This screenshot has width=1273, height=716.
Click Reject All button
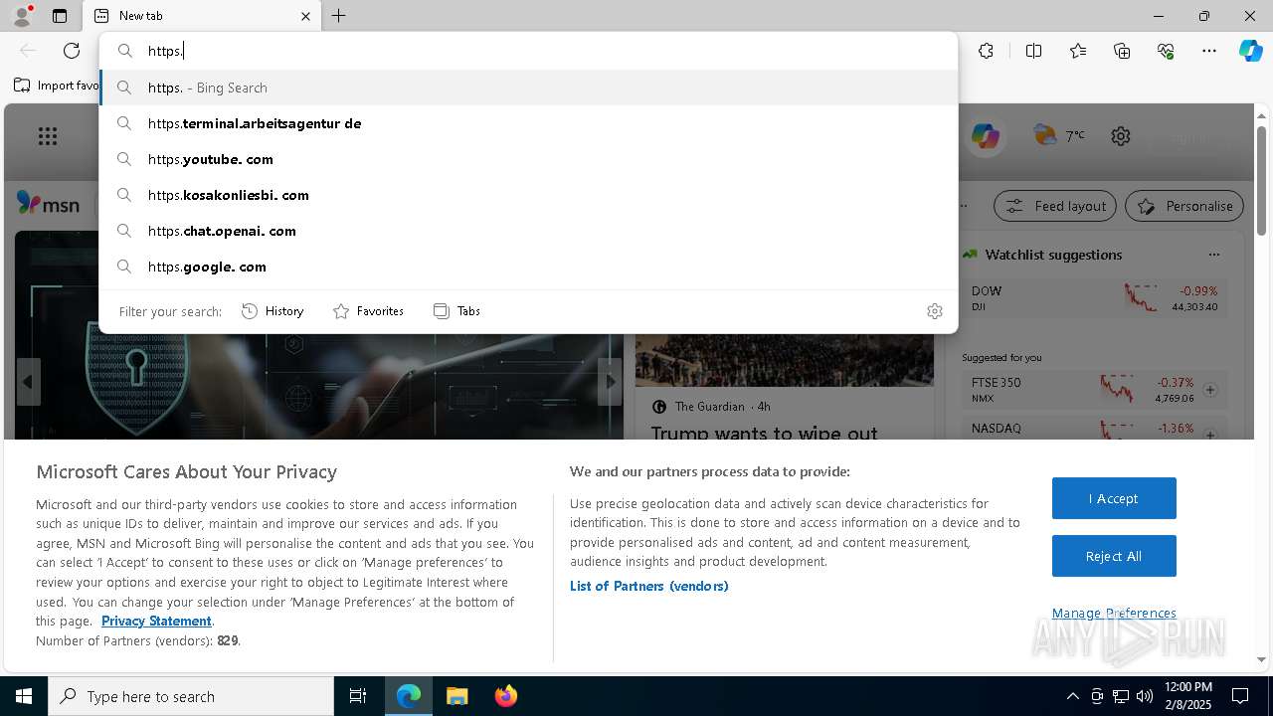(x=1114, y=556)
